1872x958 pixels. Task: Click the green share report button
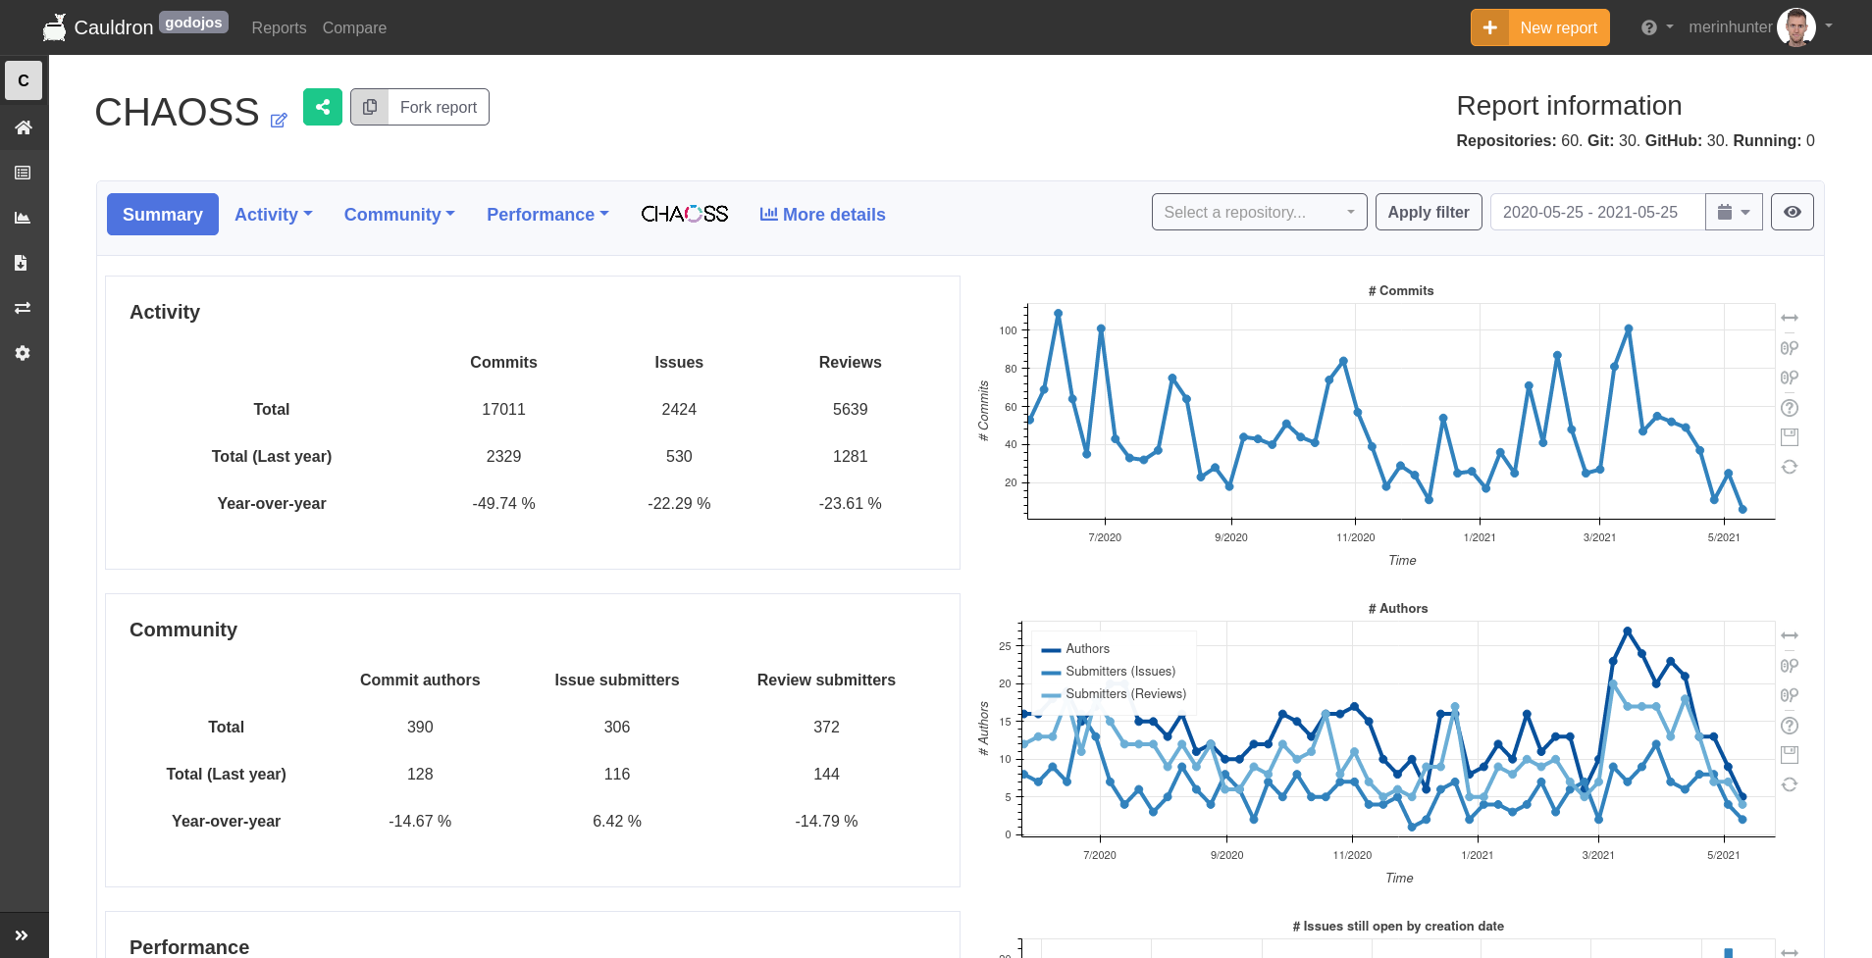point(323,107)
